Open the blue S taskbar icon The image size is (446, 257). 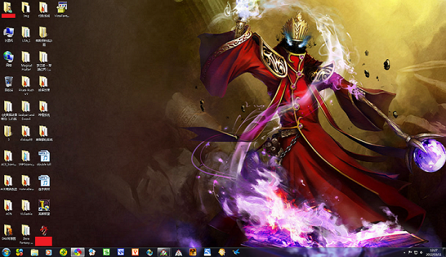tap(208, 252)
